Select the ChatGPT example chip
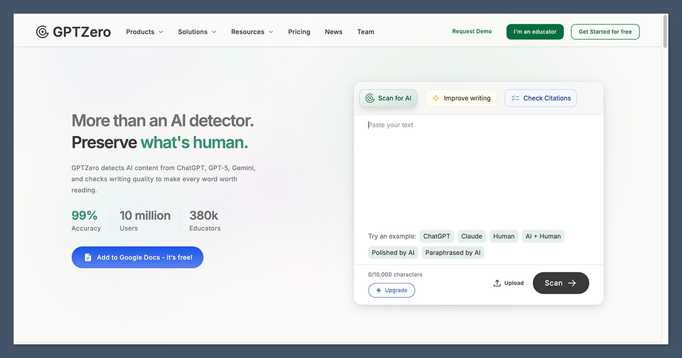Screen dimensions: 682x358 (436, 236)
